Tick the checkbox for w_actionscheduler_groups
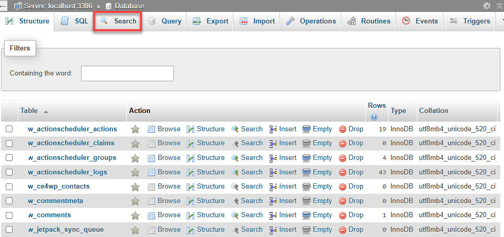The image size is (504, 237). coord(9,158)
